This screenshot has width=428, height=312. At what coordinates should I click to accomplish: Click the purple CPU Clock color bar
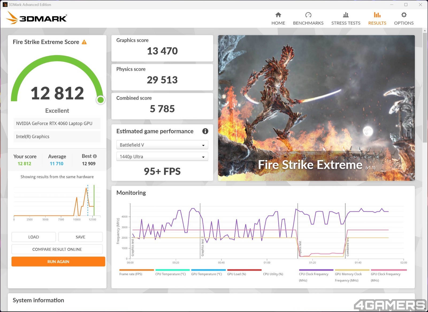pos(316,270)
